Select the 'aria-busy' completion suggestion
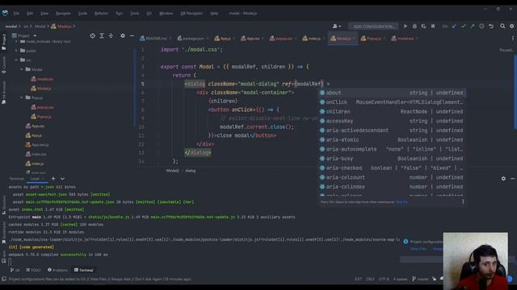Image resolution: width=517 pixels, height=290 pixels. 392,159
